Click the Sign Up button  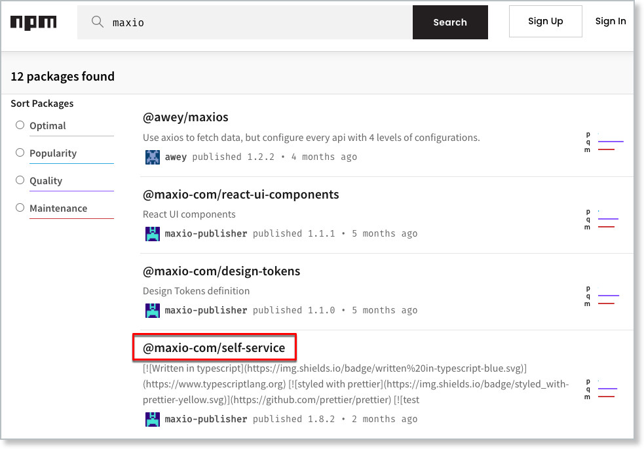[545, 22]
